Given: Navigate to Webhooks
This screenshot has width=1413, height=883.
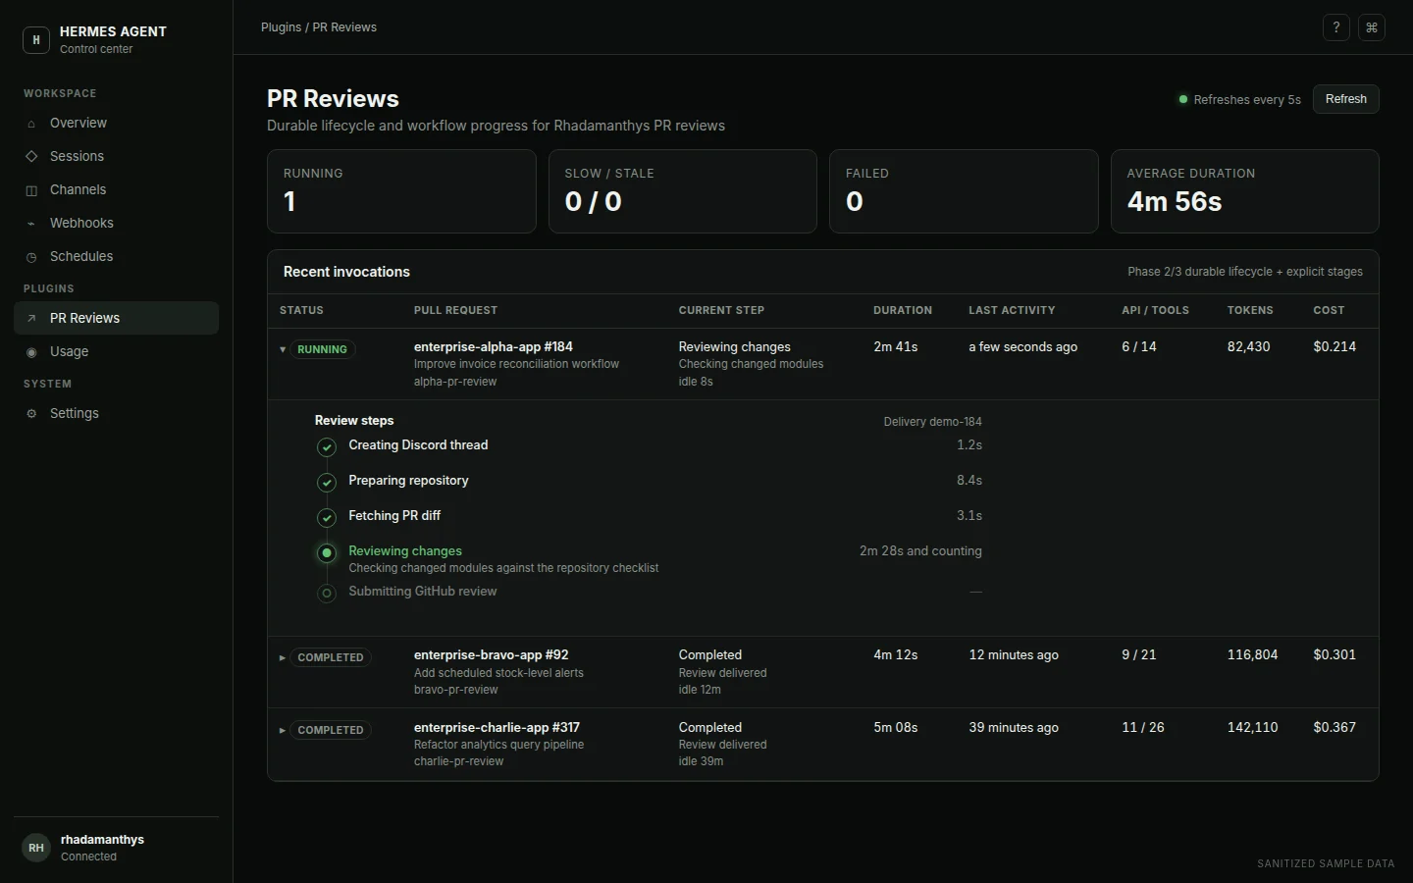Looking at the screenshot, I should coord(116,224).
